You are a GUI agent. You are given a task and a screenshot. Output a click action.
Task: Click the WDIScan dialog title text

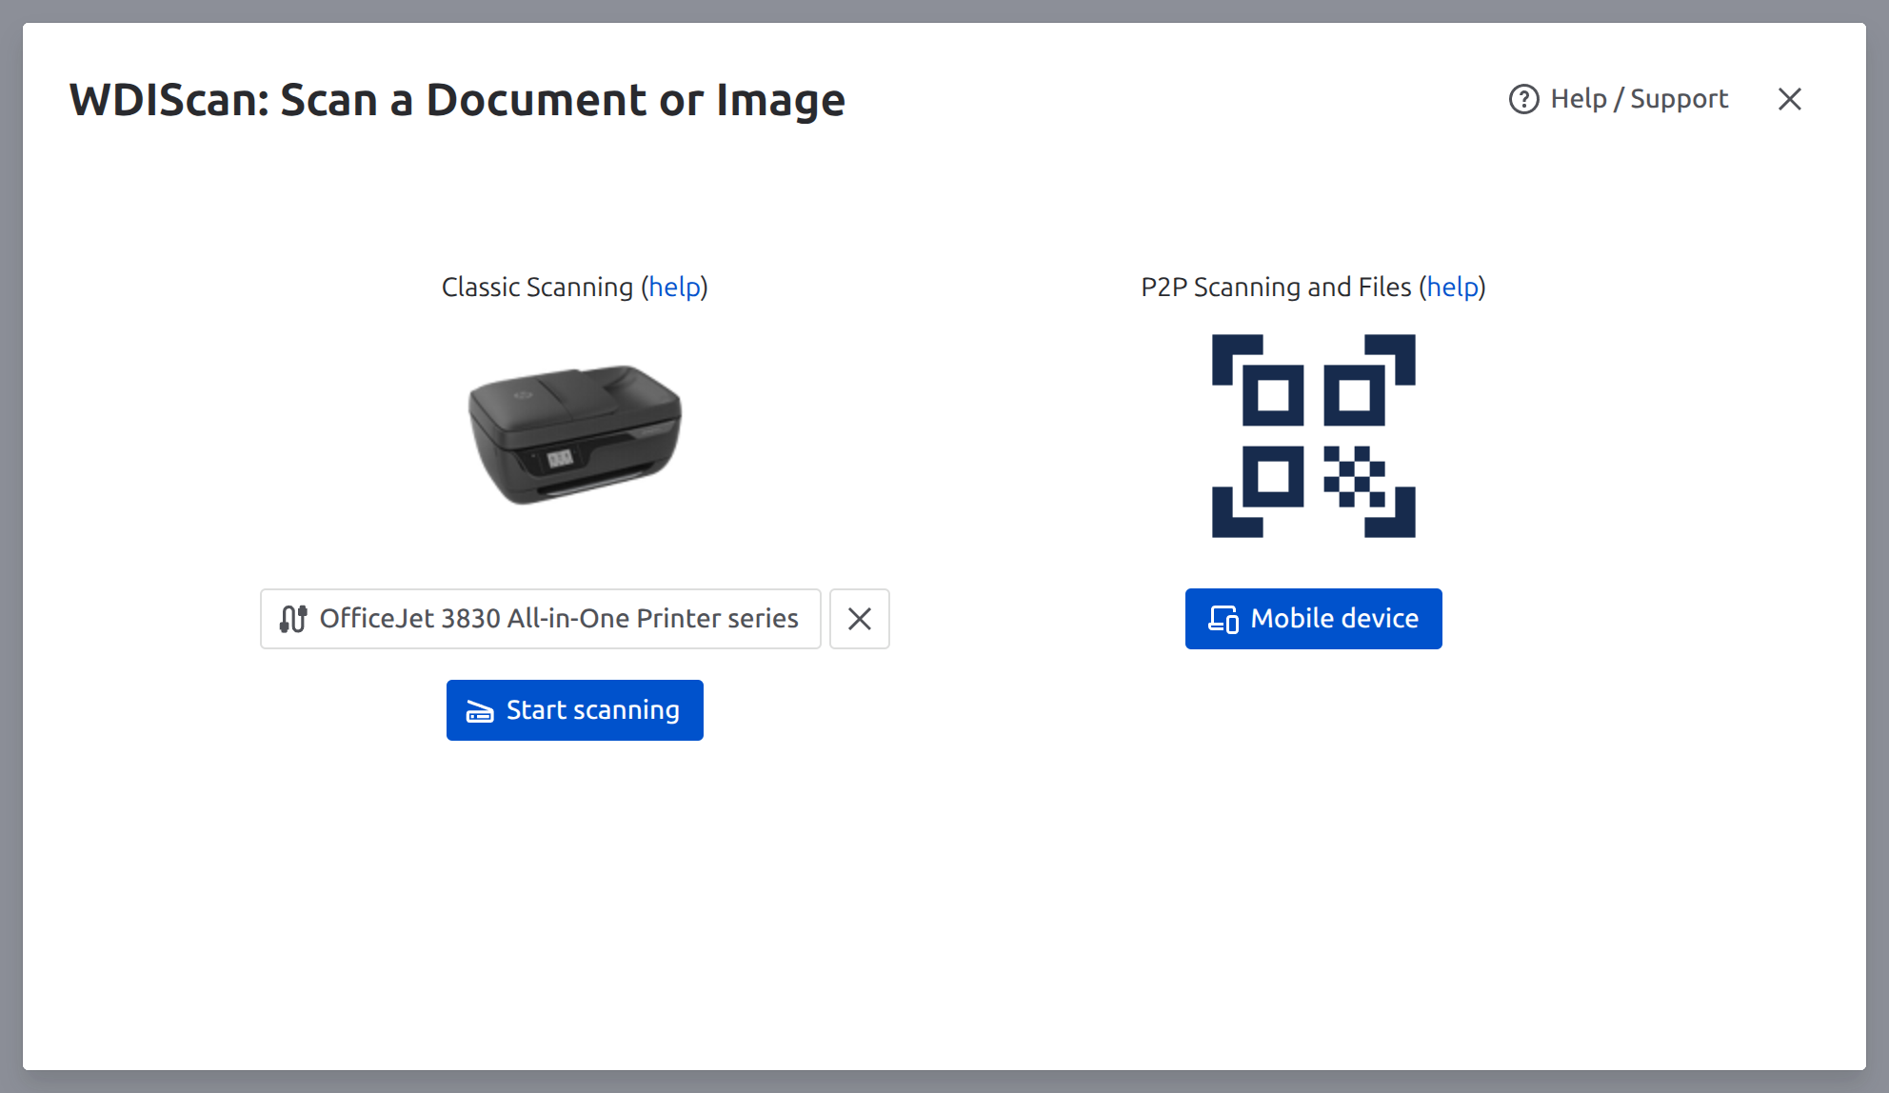(x=457, y=100)
